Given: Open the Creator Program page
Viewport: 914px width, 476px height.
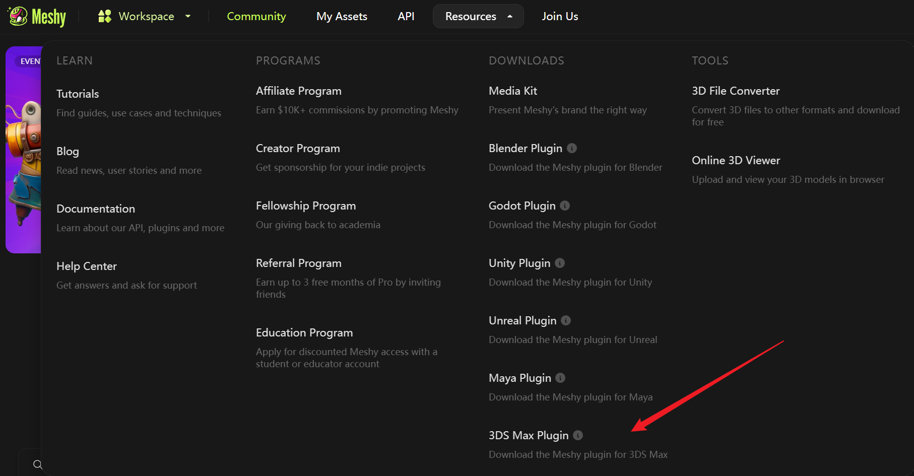Looking at the screenshot, I should point(298,148).
